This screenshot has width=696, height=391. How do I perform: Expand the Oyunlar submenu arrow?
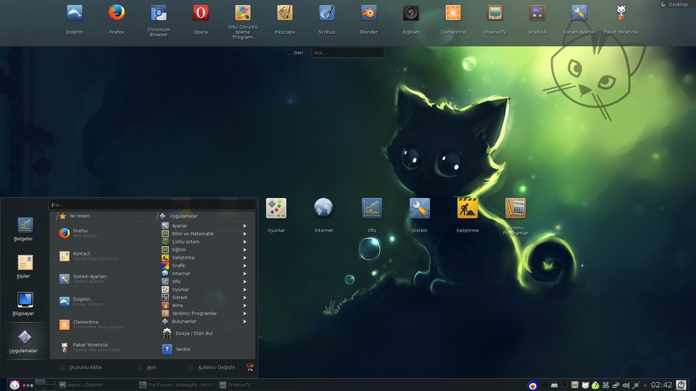coord(245,290)
